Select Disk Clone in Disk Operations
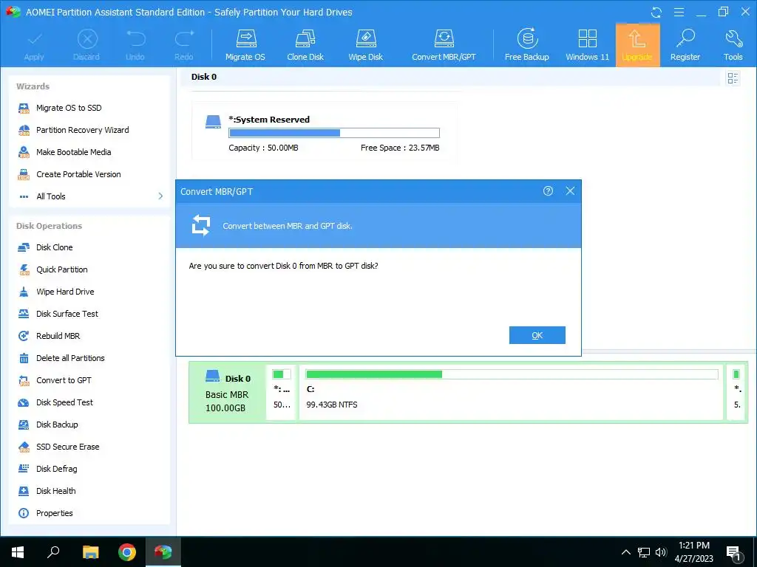 pos(54,247)
